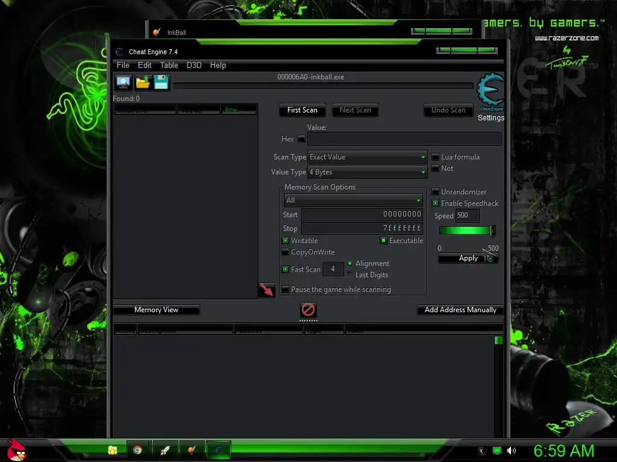Click the 6:59 AM clock
The image size is (617, 462).
[563, 451]
